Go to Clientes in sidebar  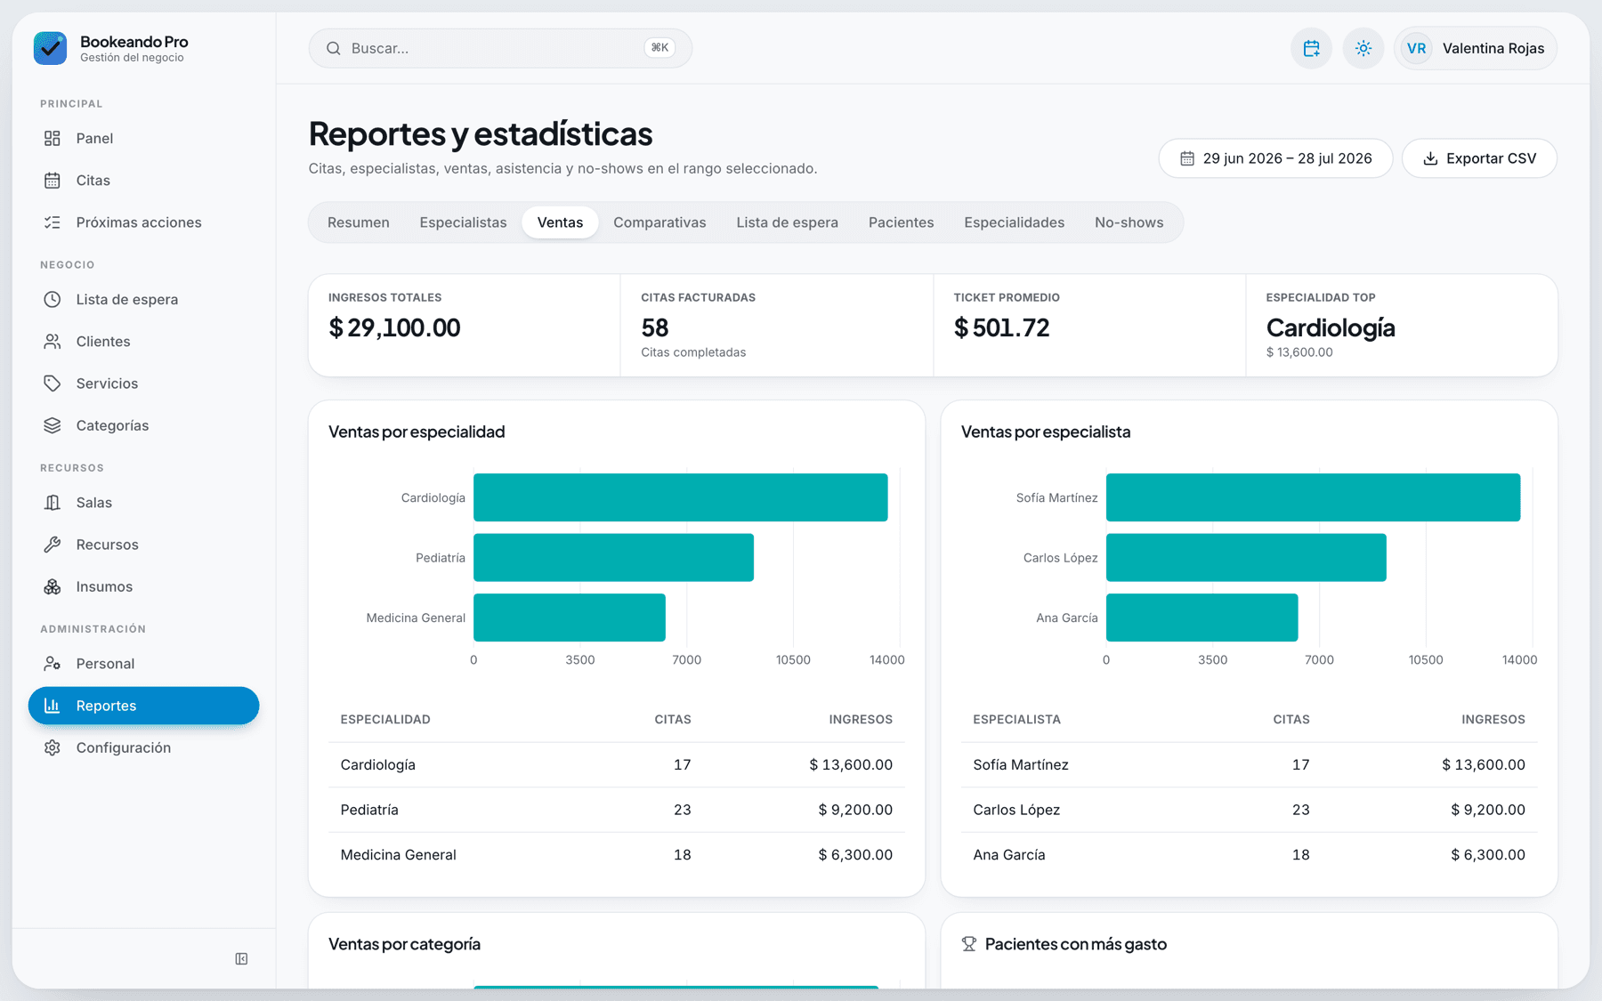click(143, 341)
